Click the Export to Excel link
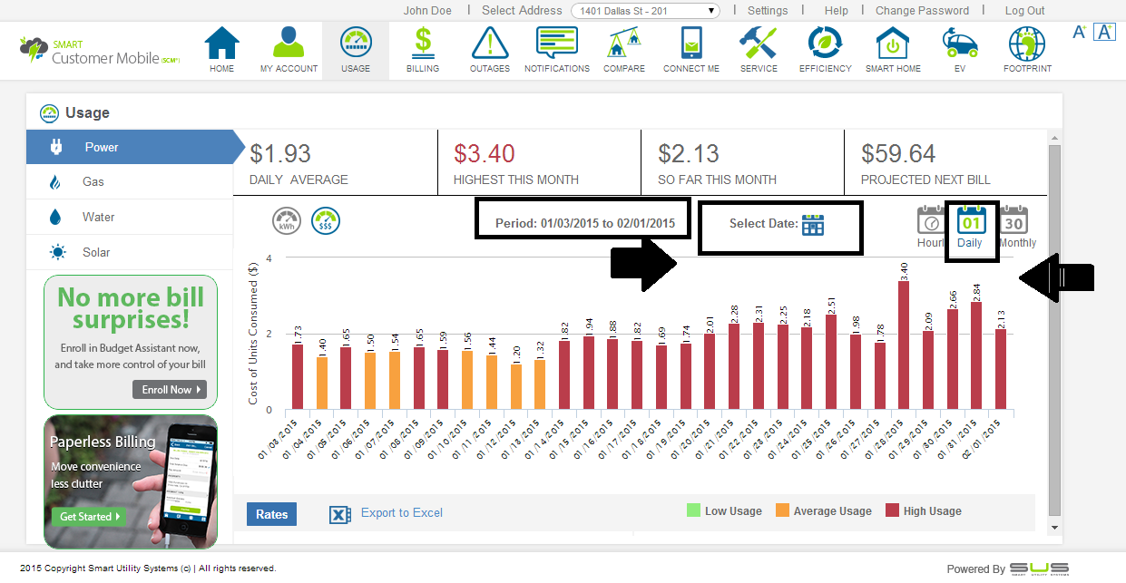Screen dimensions: 1126x583 401,513
